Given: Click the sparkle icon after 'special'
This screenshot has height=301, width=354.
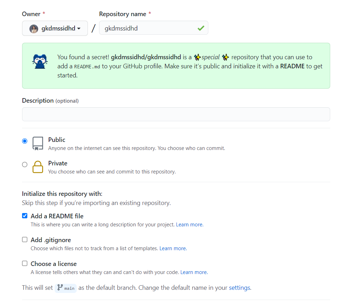Looking at the screenshot, I should [225, 57].
